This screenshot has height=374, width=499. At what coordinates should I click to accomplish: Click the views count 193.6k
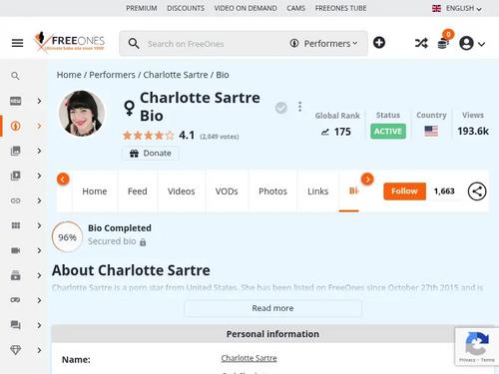473,132
